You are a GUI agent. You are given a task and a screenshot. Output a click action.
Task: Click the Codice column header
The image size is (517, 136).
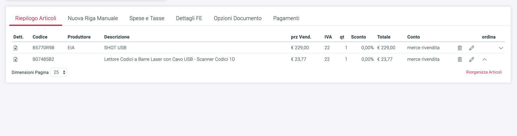click(x=40, y=37)
